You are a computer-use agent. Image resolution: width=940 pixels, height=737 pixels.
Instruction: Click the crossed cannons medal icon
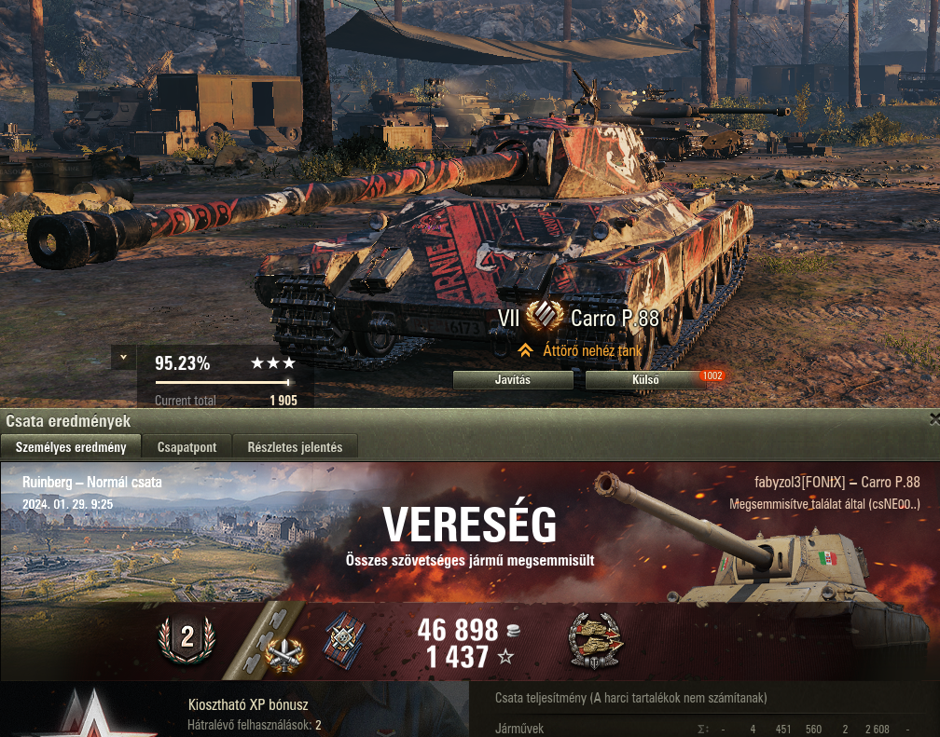click(x=284, y=654)
